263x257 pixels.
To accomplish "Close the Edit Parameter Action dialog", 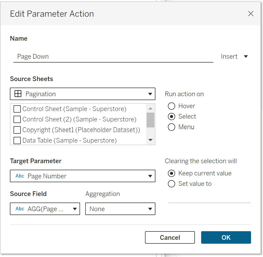I will click(251, 14).
